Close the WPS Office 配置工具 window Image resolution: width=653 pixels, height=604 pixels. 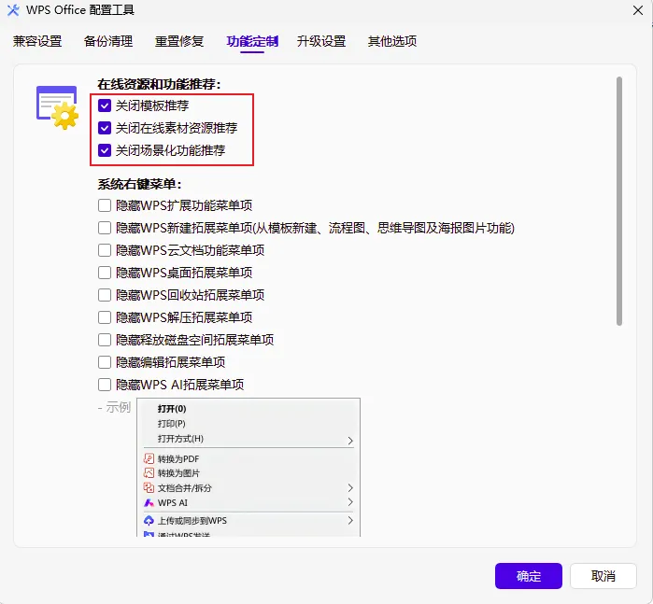point(638,10)
